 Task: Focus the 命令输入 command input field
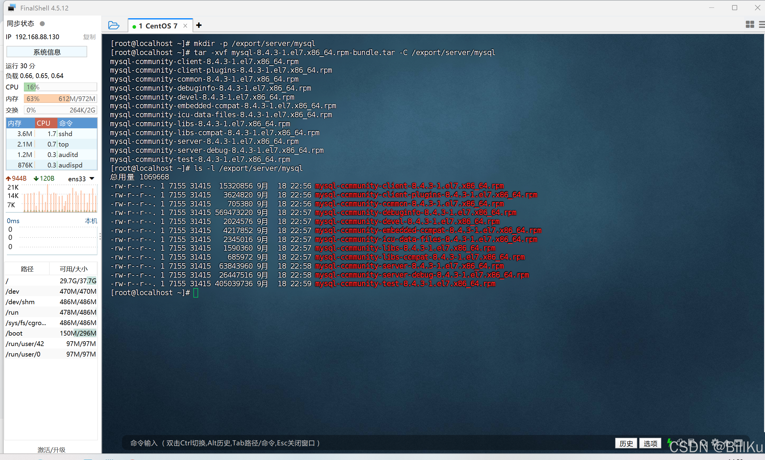click(367, 443)
